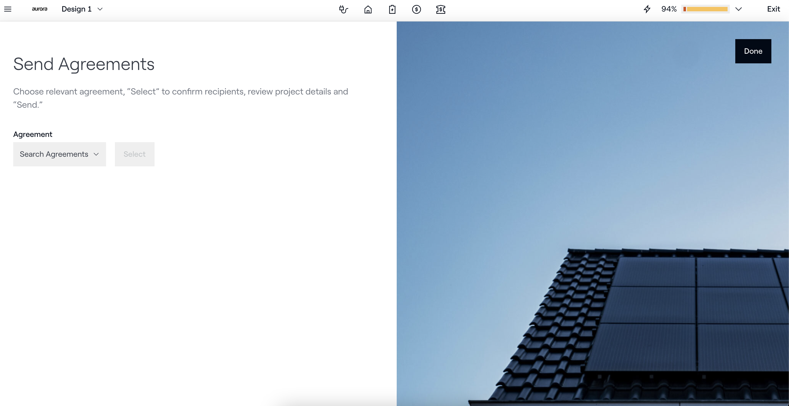789x406 pixels.
Task: Click the Send Agreements heading
Action: pos(84,64)
